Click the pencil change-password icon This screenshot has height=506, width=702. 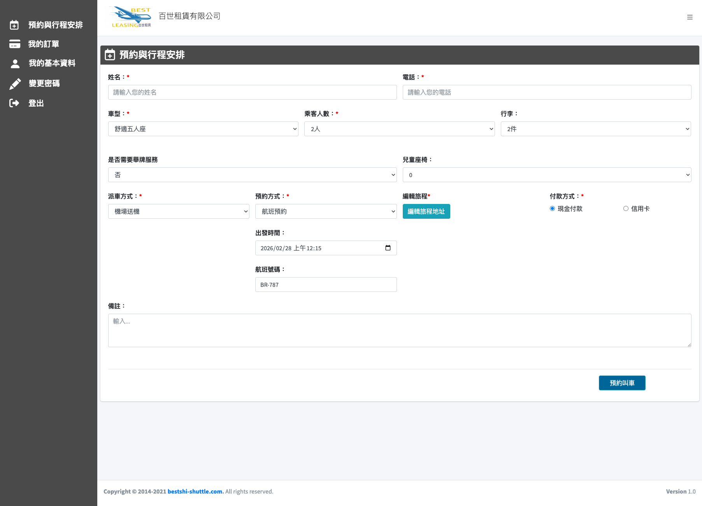(15, 84)
